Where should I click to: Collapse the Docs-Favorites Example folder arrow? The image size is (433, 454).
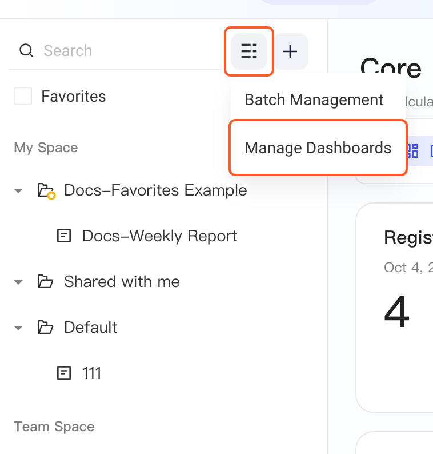click(18, 190)
